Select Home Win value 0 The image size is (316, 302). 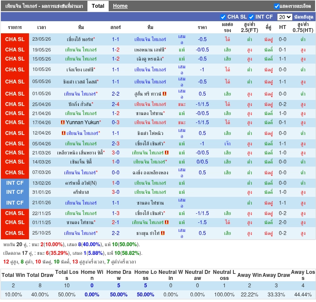92,286
